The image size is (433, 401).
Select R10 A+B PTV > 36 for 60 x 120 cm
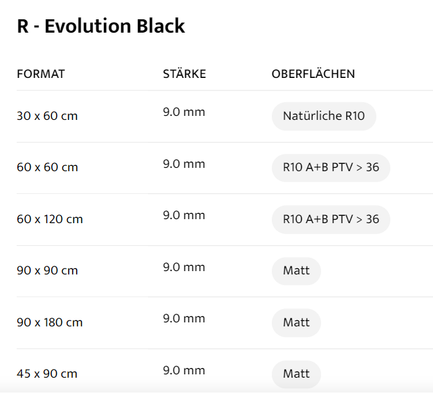(x=330, y=219)
